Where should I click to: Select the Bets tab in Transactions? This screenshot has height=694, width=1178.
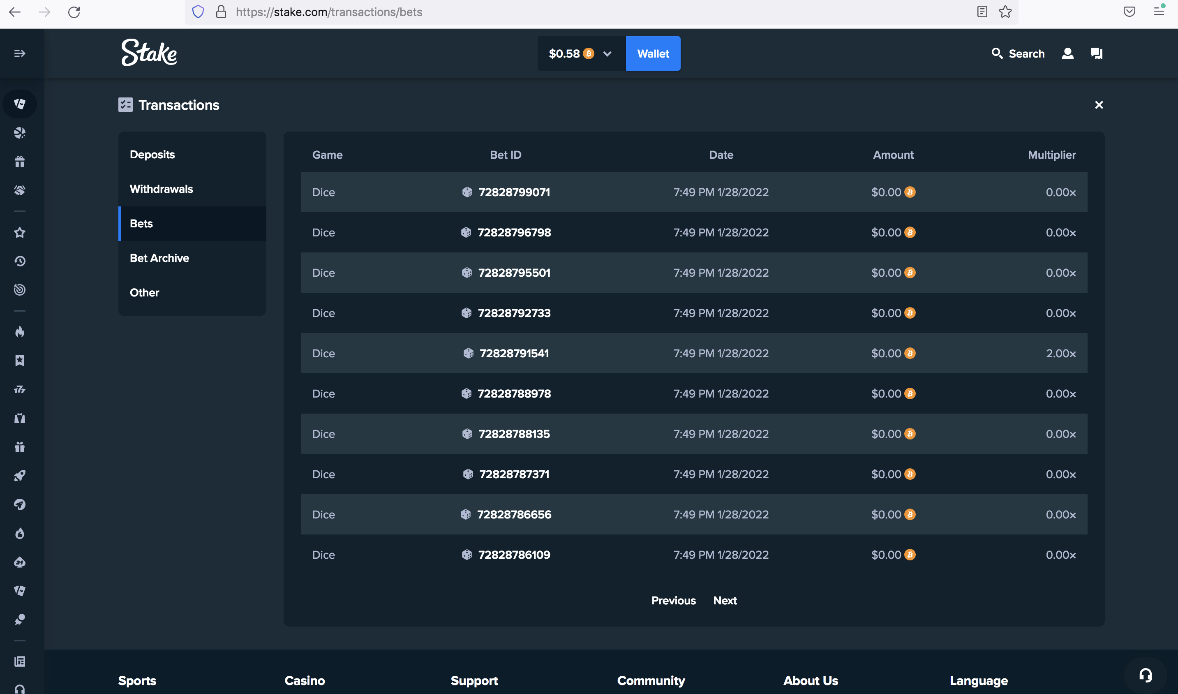click(141, 224)
